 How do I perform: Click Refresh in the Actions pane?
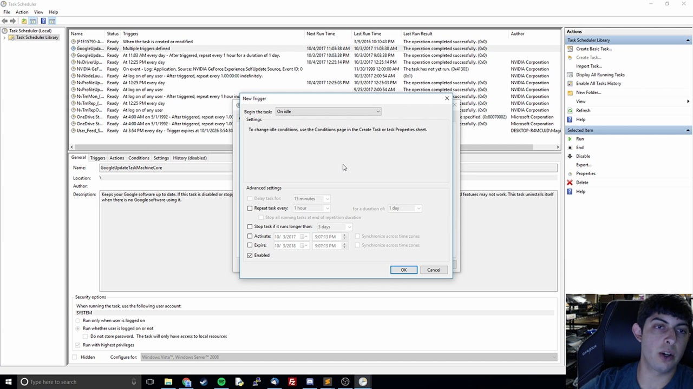coord(583,110)
